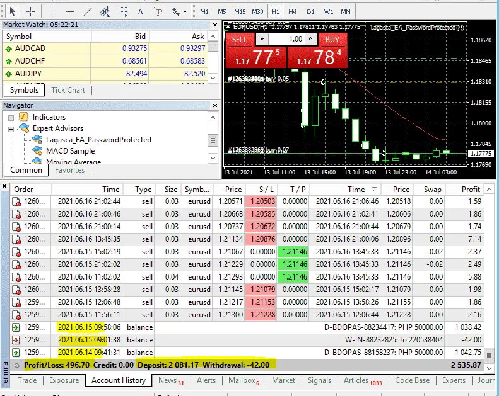Open the Tick Chart tab
This screenshot has width=499, height=396.
tap(68, 90)
